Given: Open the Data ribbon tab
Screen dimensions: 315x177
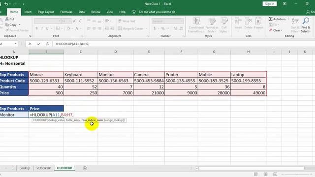Looking at the screenshot, I should point(82,12).
